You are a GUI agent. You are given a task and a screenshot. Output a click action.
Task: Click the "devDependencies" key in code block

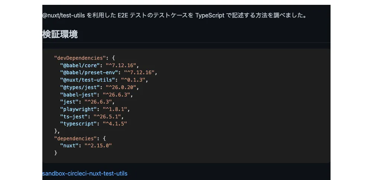coord(79,58)
